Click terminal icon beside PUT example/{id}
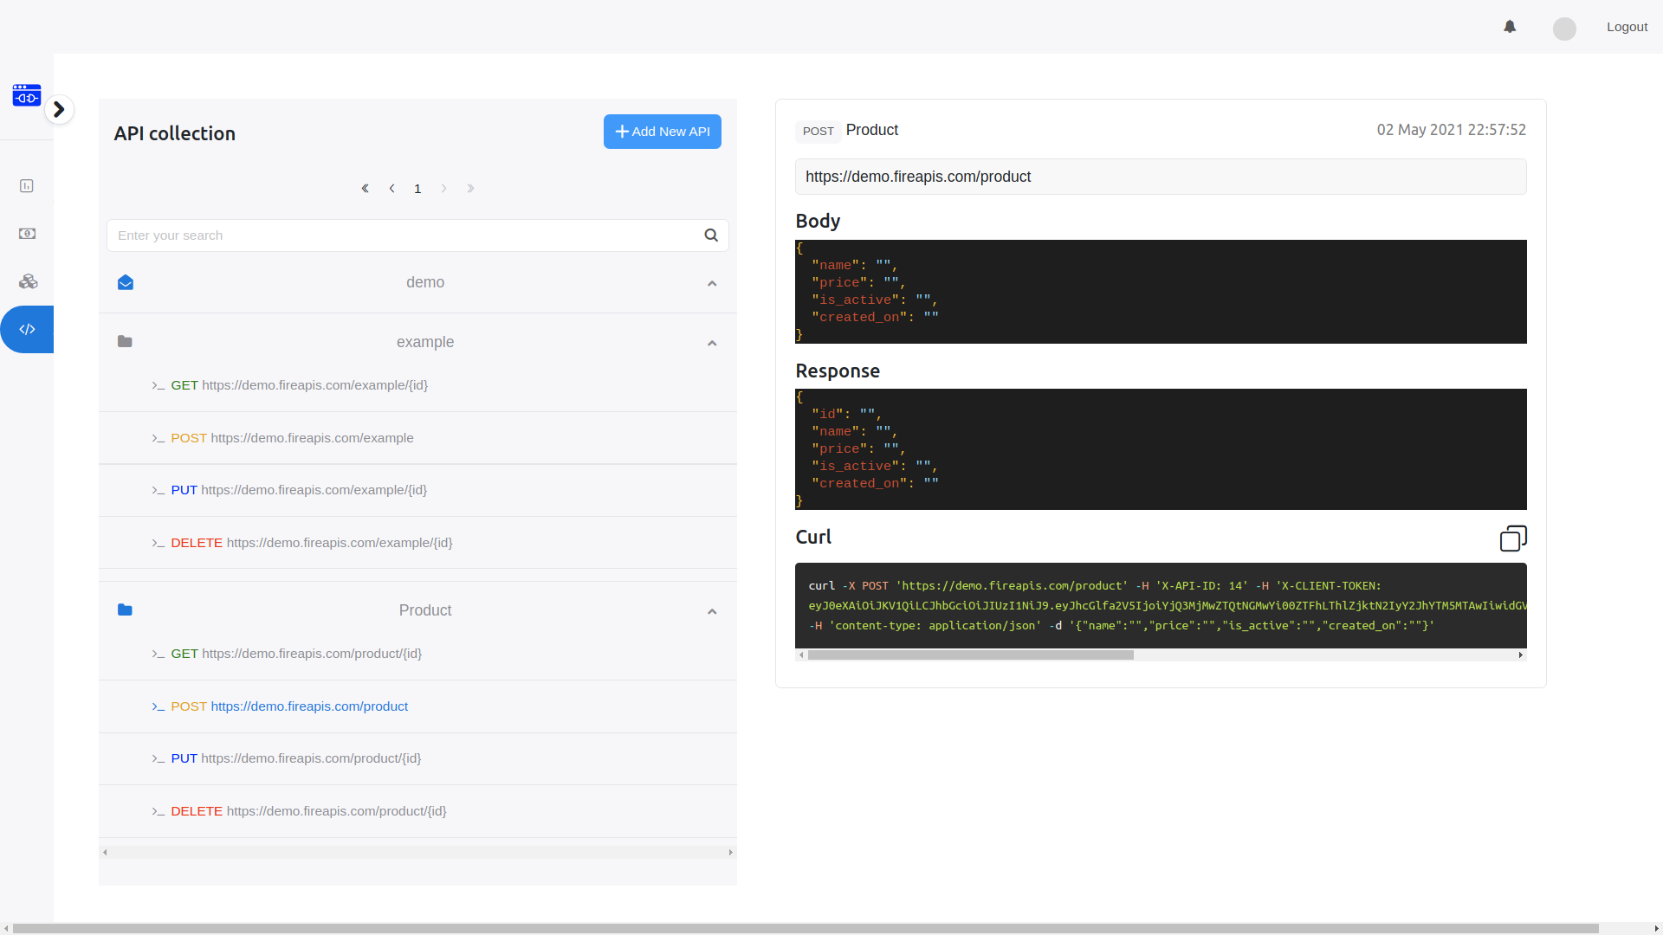1663x935 pixels. (159, 491)
